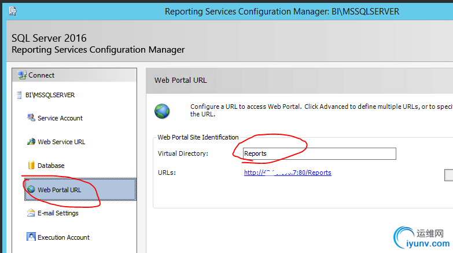This screenshot has height=253, width=453.
Task: Select Web Portal URL in sidebar
Action: (80, 190)
